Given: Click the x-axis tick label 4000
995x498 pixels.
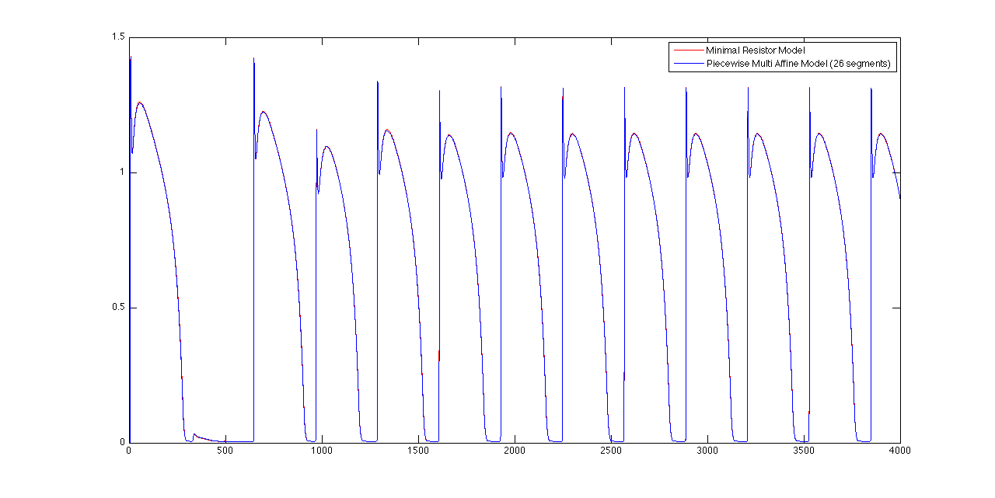Looking at the screenshot, I should click(900, 451).
